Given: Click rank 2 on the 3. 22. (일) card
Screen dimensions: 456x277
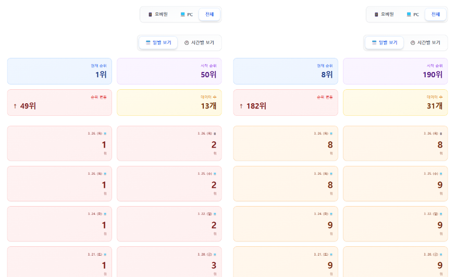Looking at the screenshot, I should pos(214,225).
